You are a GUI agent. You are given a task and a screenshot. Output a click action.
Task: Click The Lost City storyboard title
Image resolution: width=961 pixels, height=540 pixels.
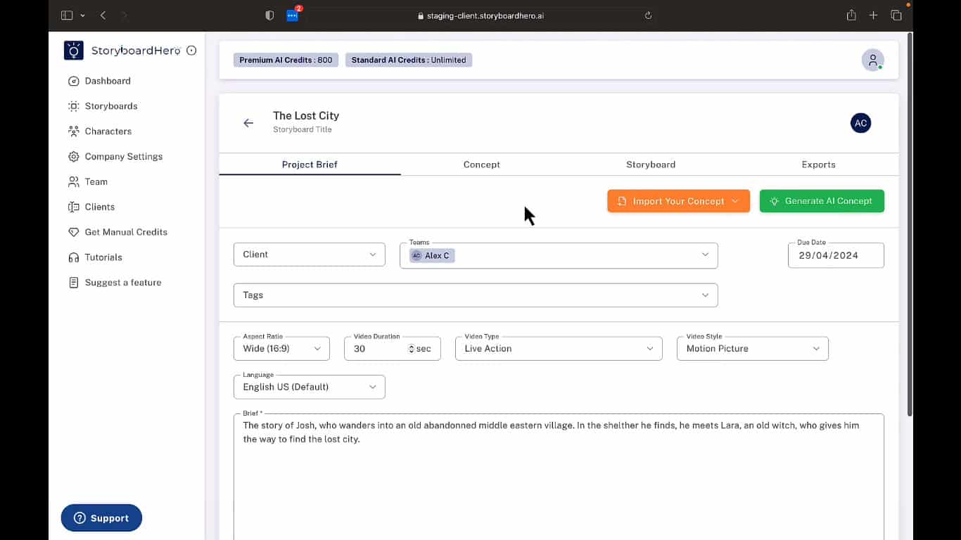point(306,116)
